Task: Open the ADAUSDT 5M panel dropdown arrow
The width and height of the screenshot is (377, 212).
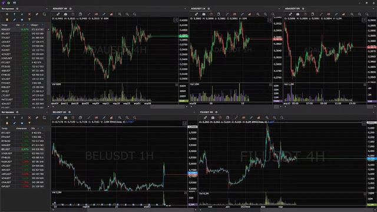Action: coord(373,9)
